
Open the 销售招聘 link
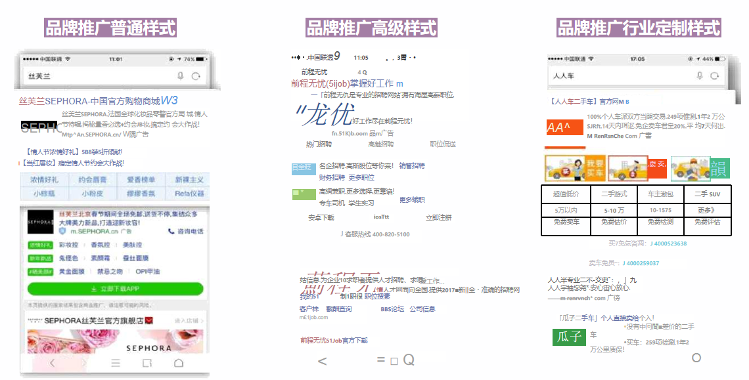412,166
